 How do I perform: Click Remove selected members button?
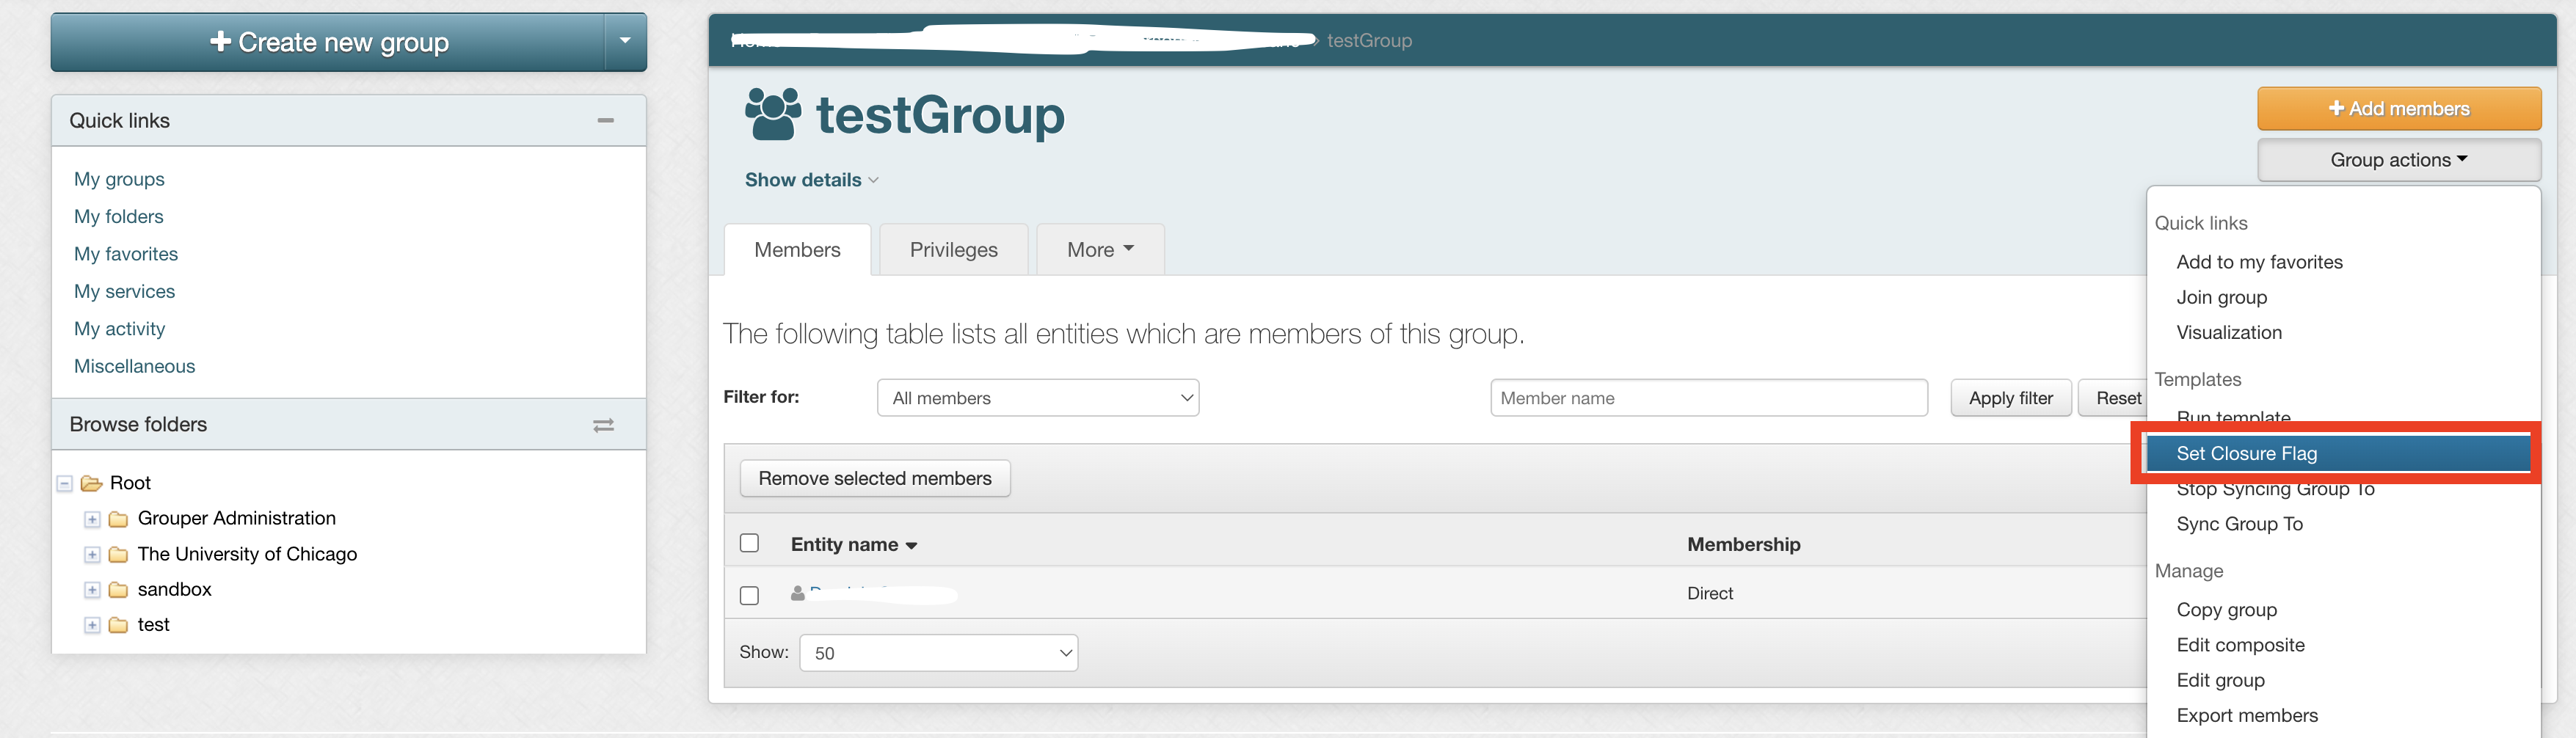point(874,479)
